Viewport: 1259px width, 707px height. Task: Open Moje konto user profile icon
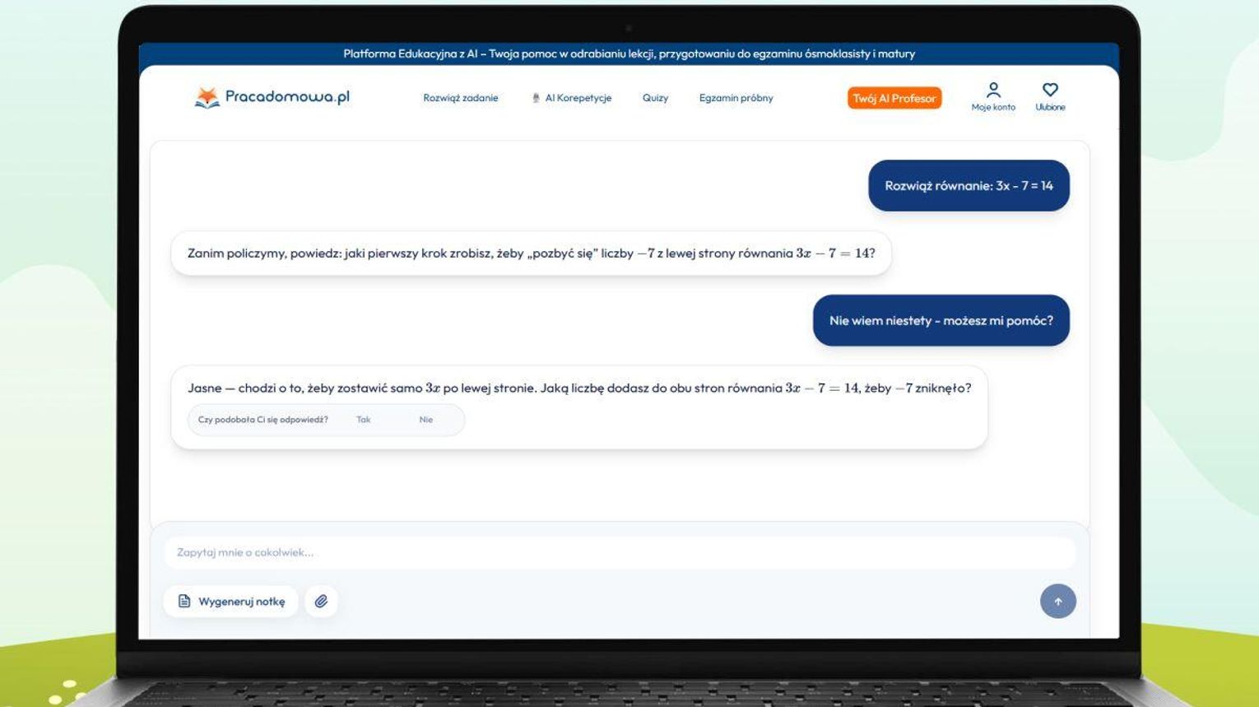tap(993, 90)
